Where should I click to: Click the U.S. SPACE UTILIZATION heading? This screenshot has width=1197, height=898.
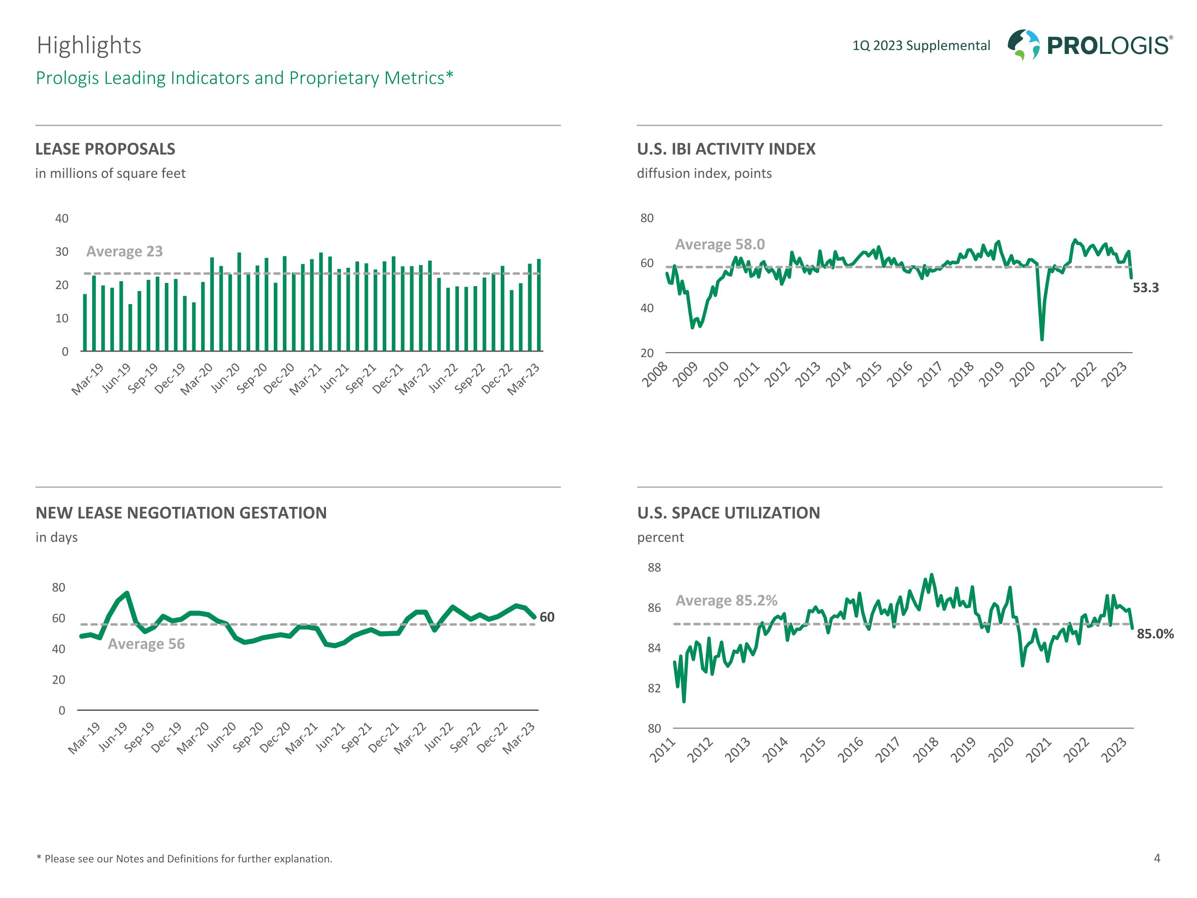pos(728,512)
